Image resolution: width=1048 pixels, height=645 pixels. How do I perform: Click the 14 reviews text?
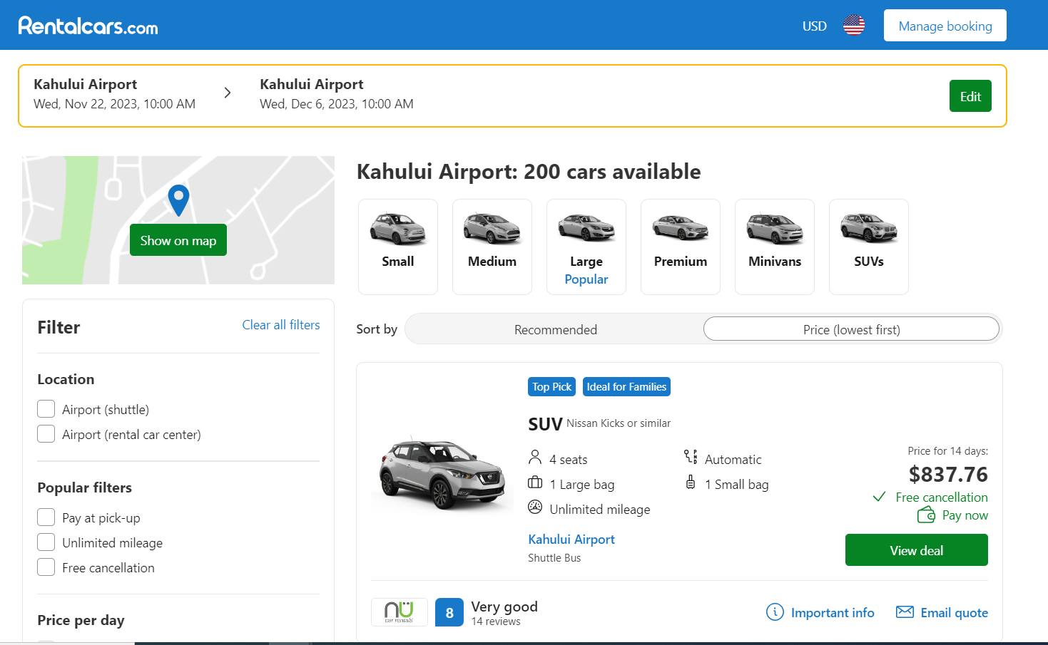(496, 621)
